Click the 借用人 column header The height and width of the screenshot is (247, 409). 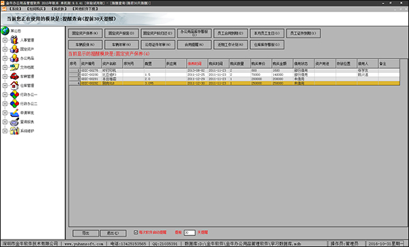click(367, 64)
